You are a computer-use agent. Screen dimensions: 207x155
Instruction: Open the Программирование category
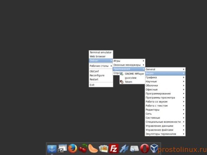click(x=165, y=94)
